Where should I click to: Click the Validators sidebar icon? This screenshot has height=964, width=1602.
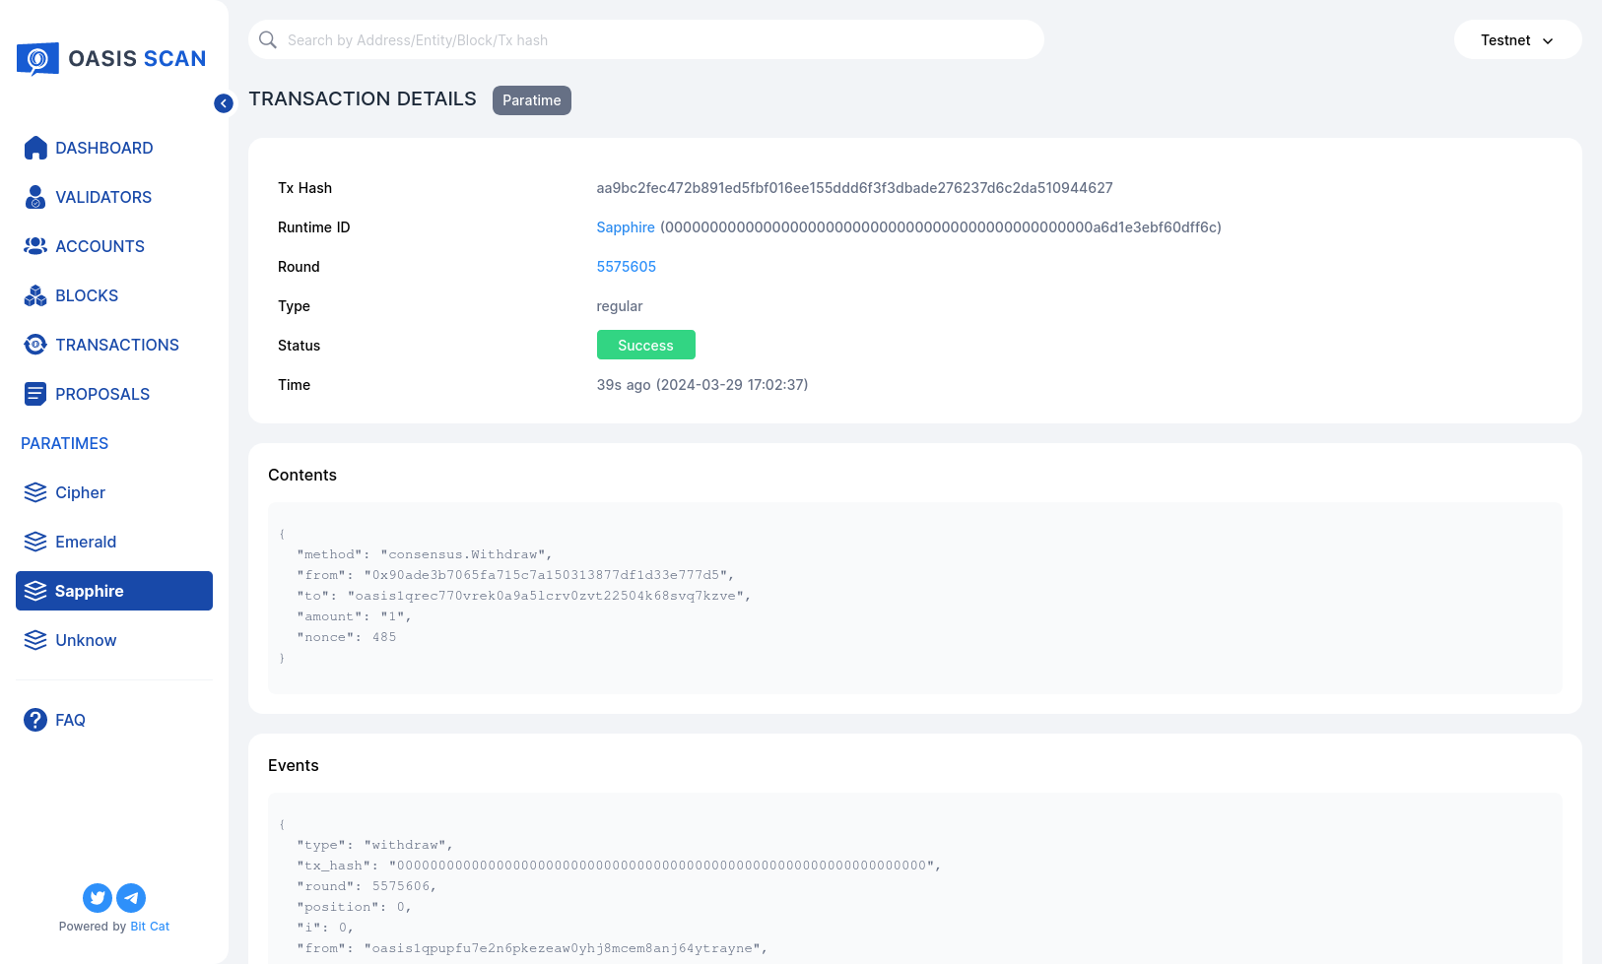click(35, 197)
